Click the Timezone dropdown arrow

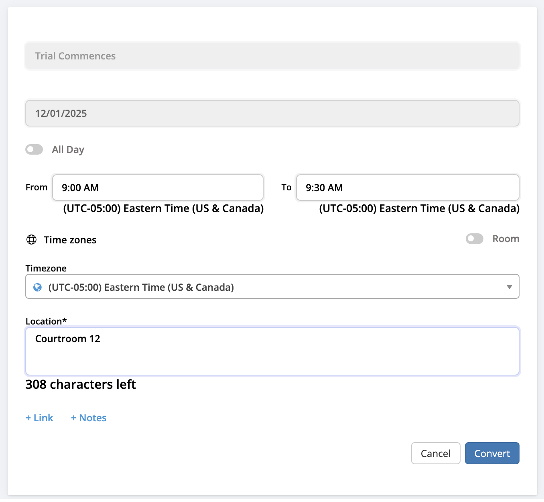click(x=509, y=287)
